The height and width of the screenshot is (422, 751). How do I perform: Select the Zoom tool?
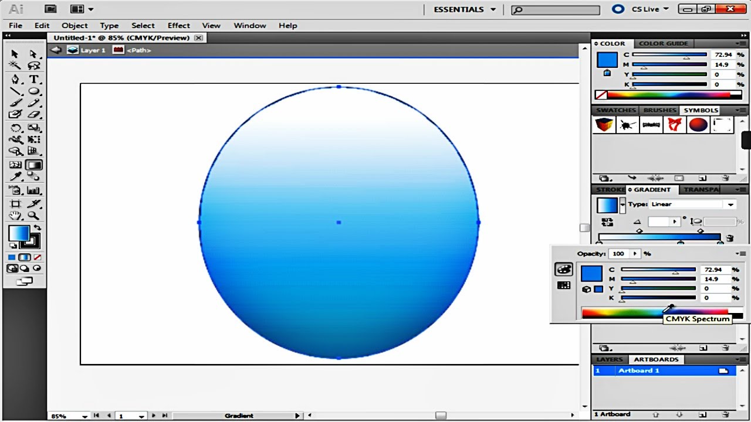tap(33, 215)
